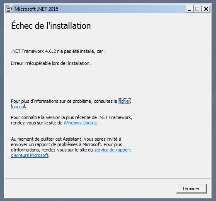
Task: Click the Terminer button
Action: 191,189
